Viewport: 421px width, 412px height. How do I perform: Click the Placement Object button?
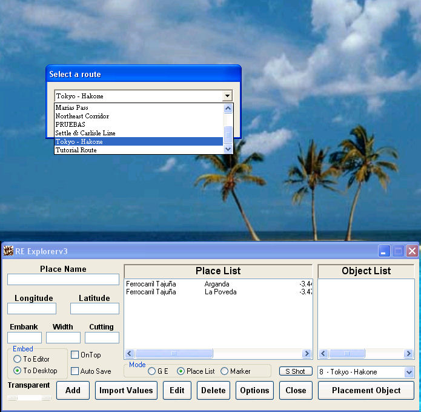click(x=366, y=390)
